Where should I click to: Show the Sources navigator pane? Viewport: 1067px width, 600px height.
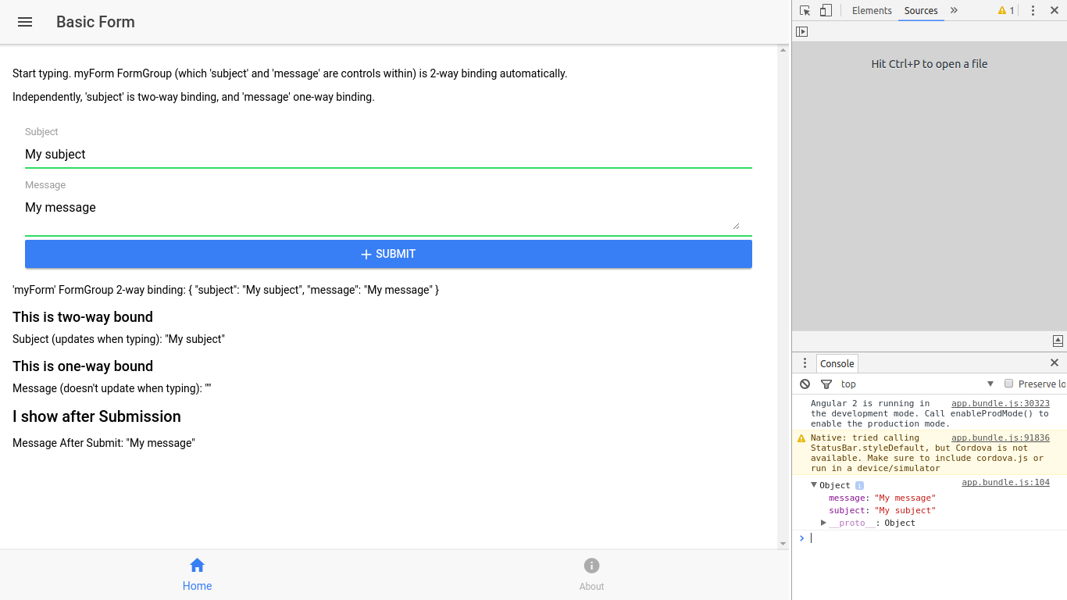point(801,32)
